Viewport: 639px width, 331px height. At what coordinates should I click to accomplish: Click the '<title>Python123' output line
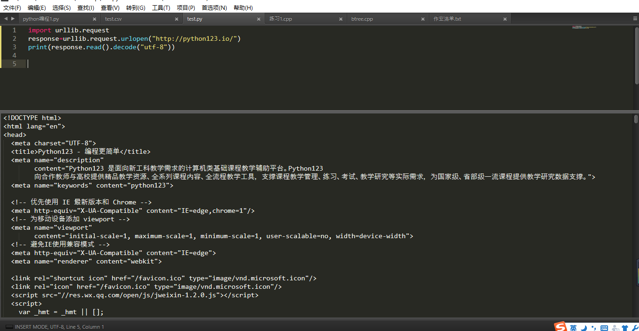[x=81, y=151]
